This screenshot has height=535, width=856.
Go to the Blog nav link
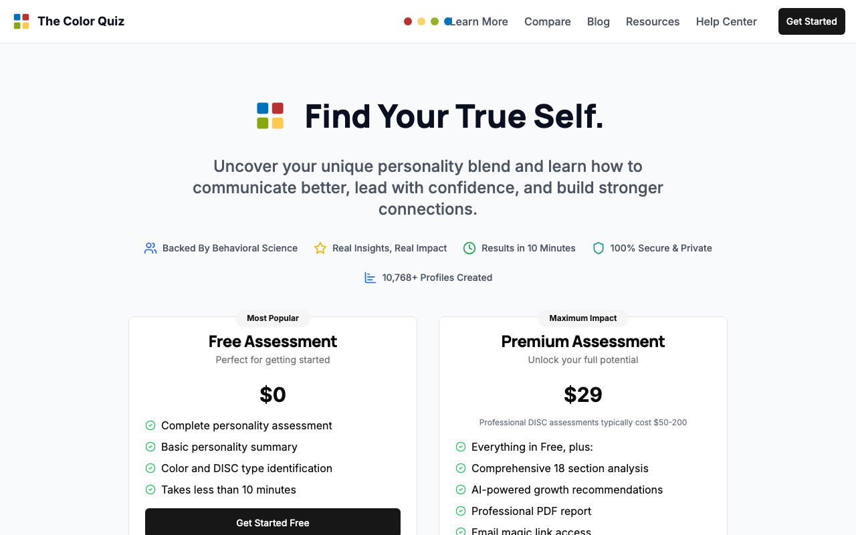pyautogui.click(x=599, y=21)
